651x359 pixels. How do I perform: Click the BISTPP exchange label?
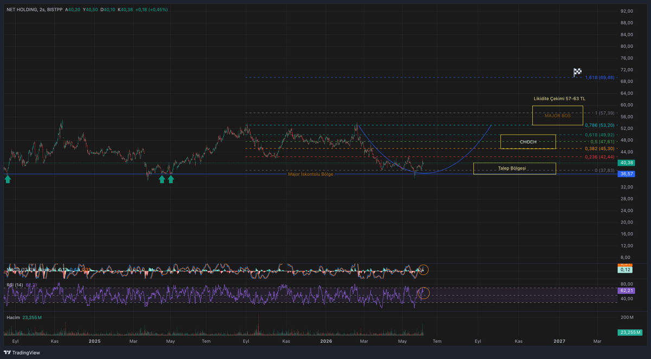coord(55,9)
